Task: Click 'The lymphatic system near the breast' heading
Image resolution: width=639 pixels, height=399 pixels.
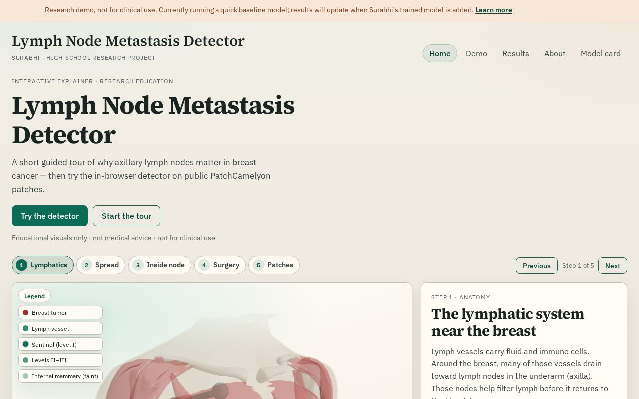Action: [x=508, y=322]
